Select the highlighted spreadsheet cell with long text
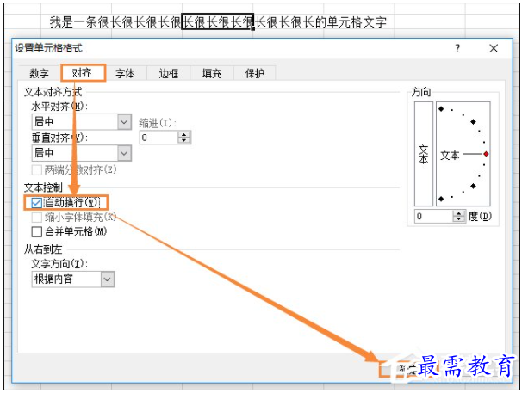 pos(218,21)
